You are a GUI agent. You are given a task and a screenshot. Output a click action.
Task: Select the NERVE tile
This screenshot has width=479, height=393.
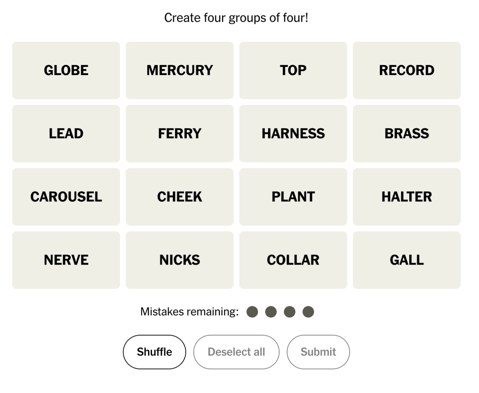[66, 260]
